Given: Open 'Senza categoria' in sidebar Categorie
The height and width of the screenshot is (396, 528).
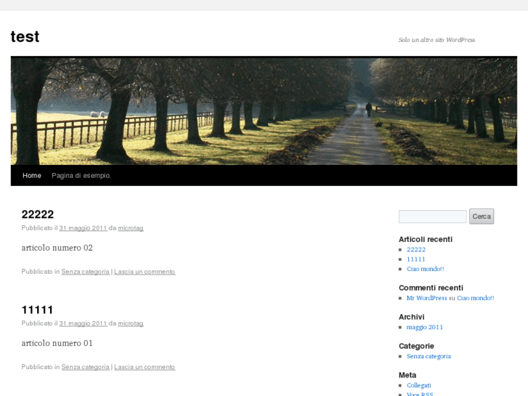Looking at the screenshot, I should point(429,356).
